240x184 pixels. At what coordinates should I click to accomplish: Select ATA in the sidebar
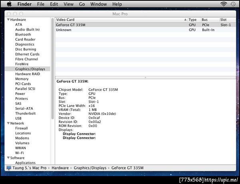click(x=19, y=25)
